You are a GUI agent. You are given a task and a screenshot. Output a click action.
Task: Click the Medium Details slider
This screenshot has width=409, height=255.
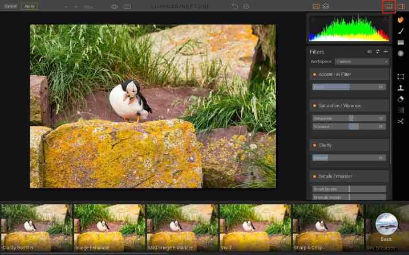point(349,198)
